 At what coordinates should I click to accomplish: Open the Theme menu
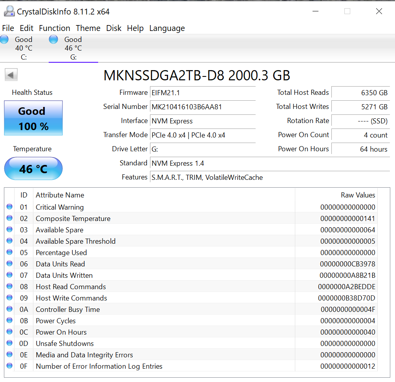(88, 28)
